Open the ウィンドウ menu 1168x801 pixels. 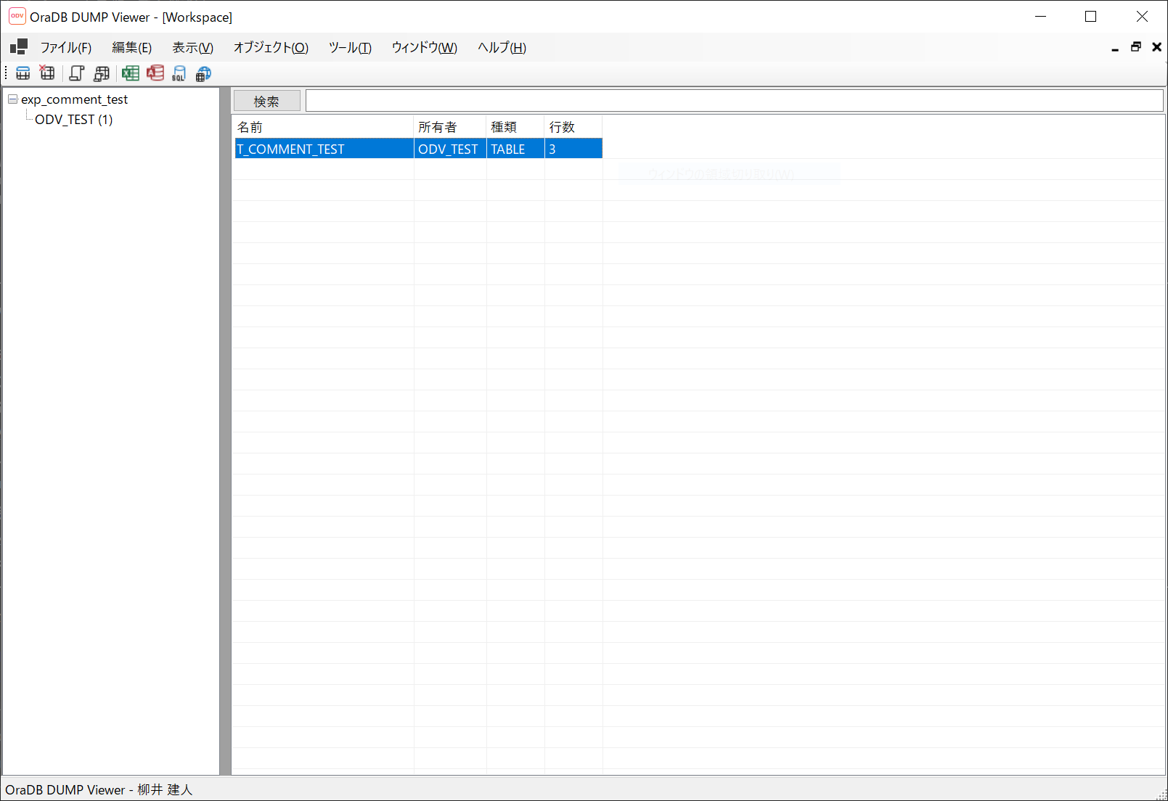[x=424, y=47]
